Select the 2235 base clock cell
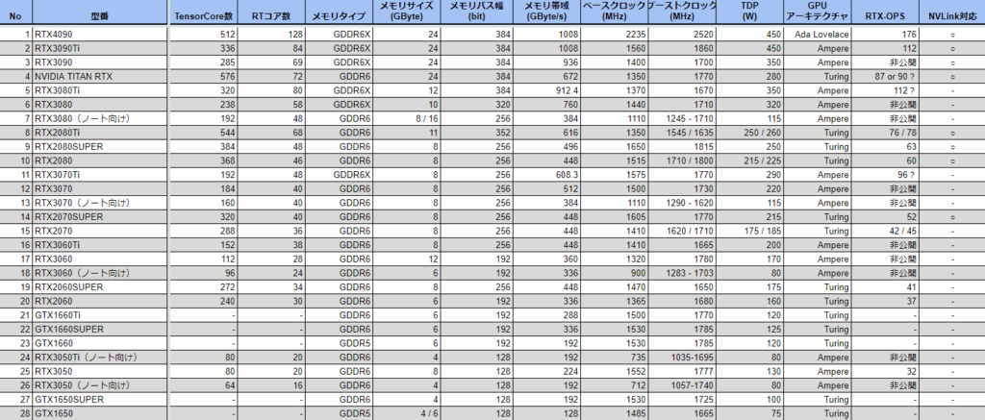Viewport: 985px width, 420px height. point(615,34)
